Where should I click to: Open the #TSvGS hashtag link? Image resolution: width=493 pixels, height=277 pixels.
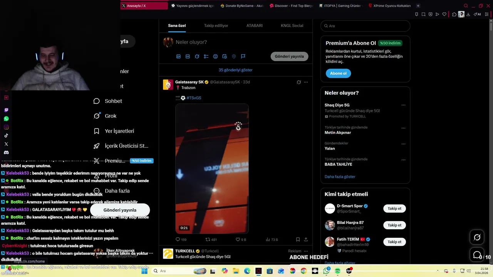pos(194,98)
